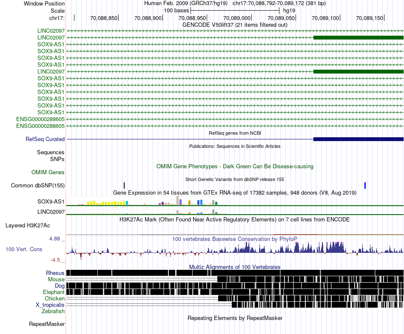Open Publications: Sequences in Scientific Articles title
Viewport: 404px width, 334px height.
click(x=235, y=146)
